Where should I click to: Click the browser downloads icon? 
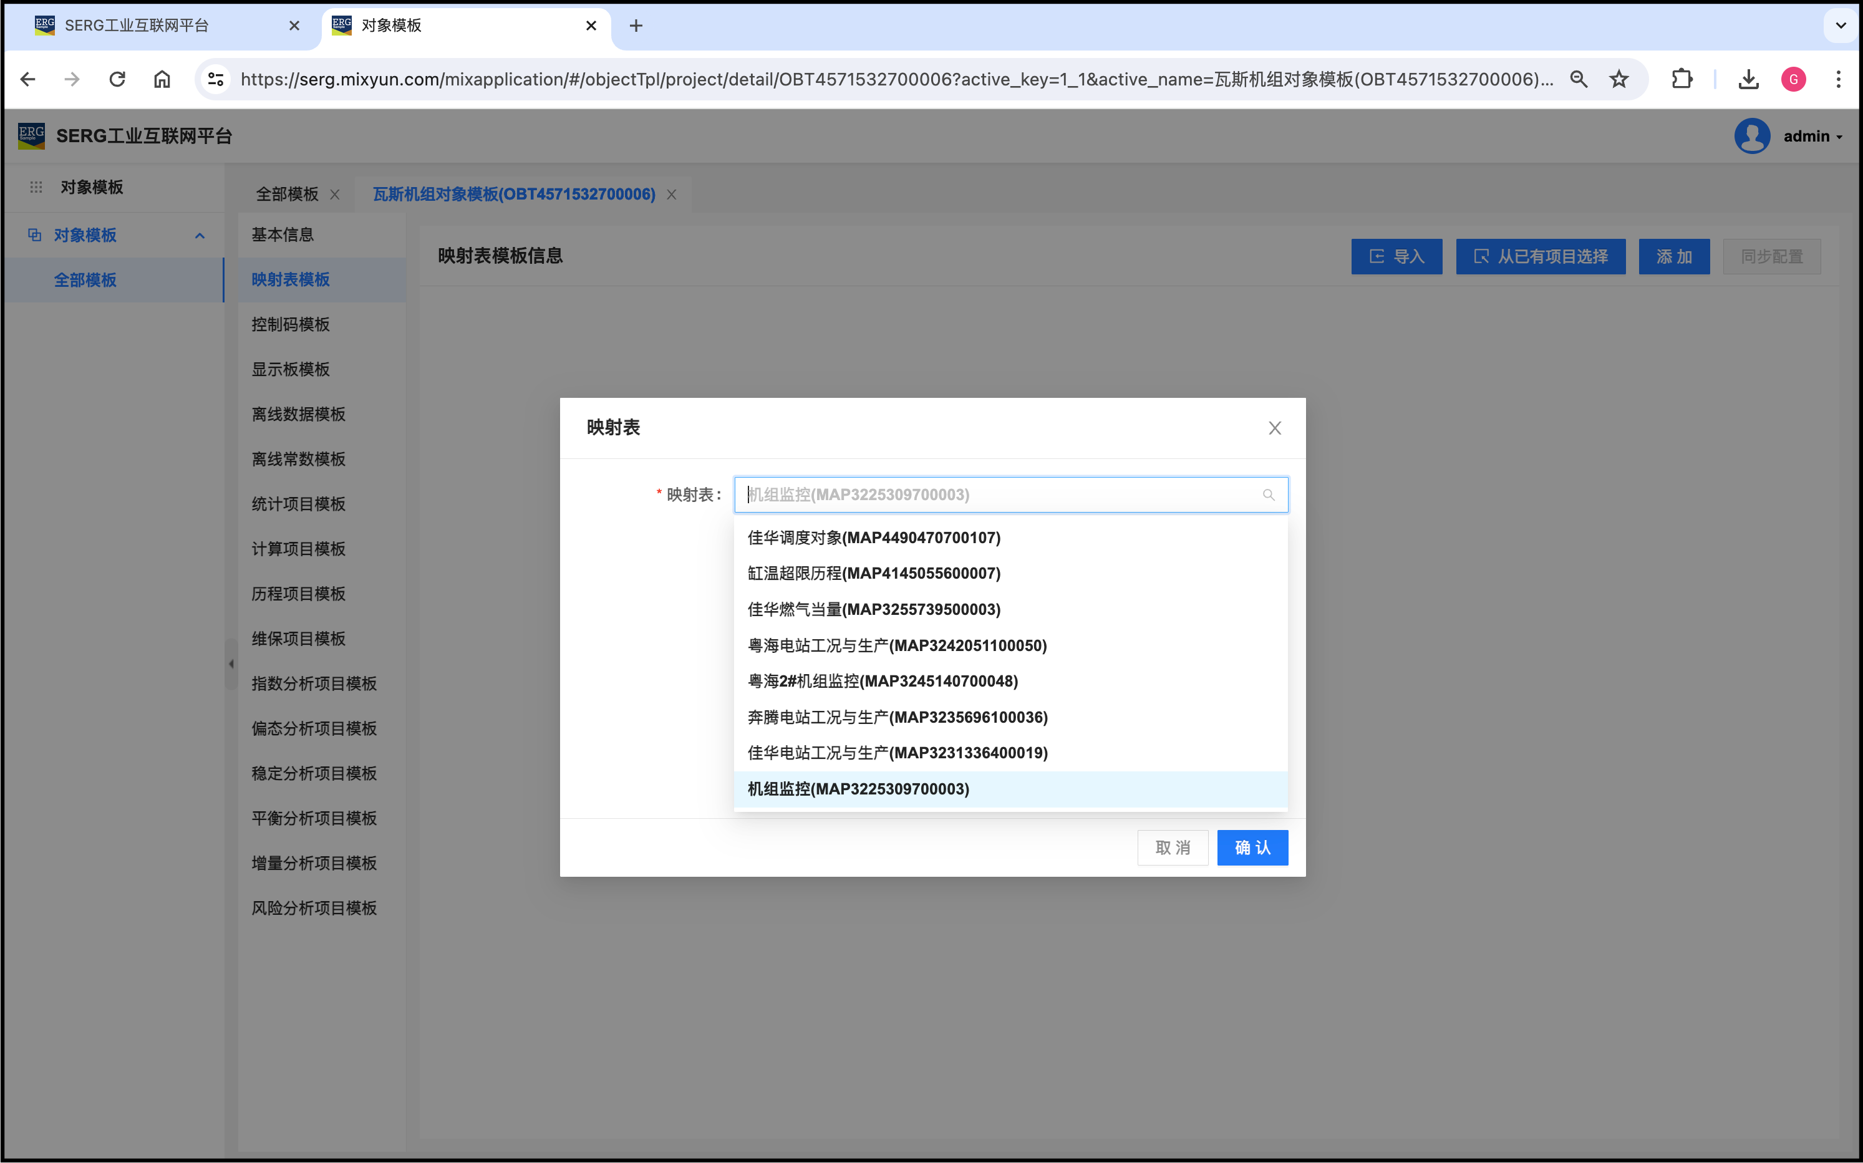click(1748, 79)
